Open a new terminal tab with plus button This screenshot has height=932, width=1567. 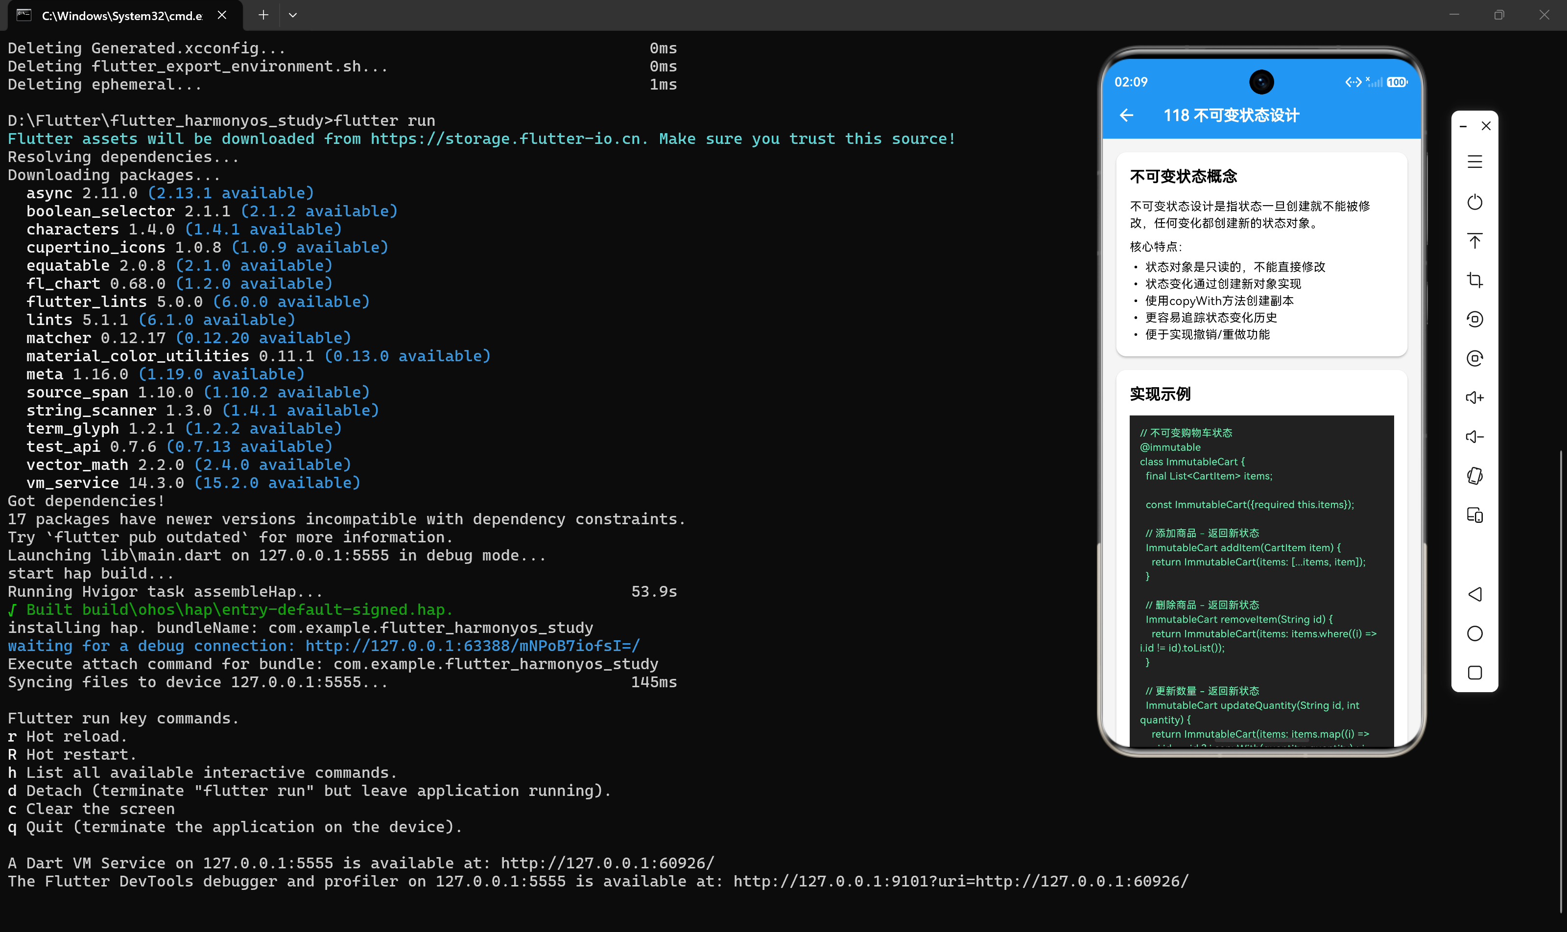pos(263,15)
